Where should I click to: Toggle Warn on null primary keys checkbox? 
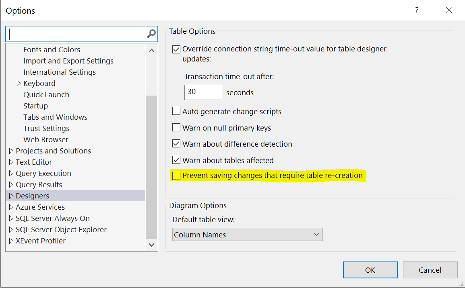[x=176, y=128]
